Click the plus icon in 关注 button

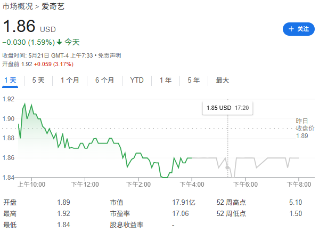pos(291,29)
